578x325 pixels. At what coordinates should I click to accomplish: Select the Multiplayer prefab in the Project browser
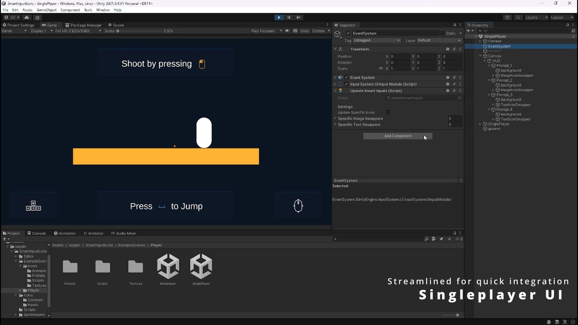[x=168, y=267]
